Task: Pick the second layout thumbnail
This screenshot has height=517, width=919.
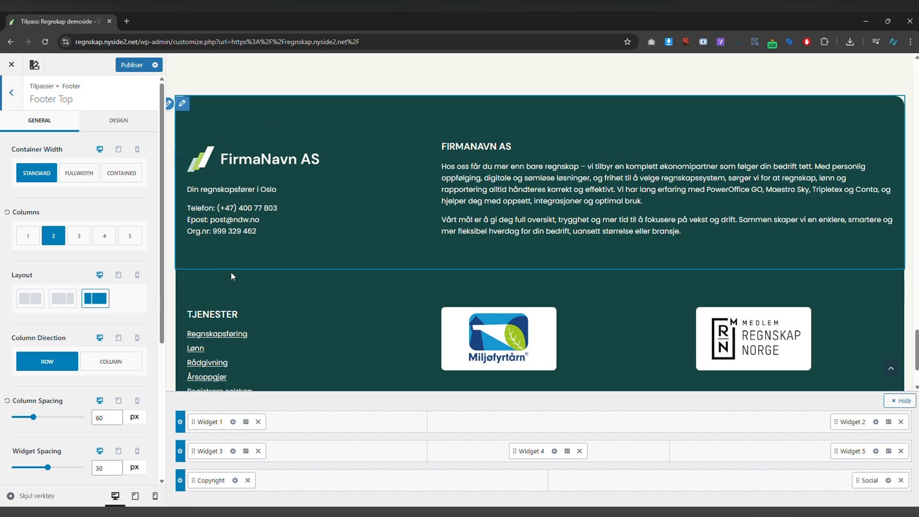Action: (63, 298)
